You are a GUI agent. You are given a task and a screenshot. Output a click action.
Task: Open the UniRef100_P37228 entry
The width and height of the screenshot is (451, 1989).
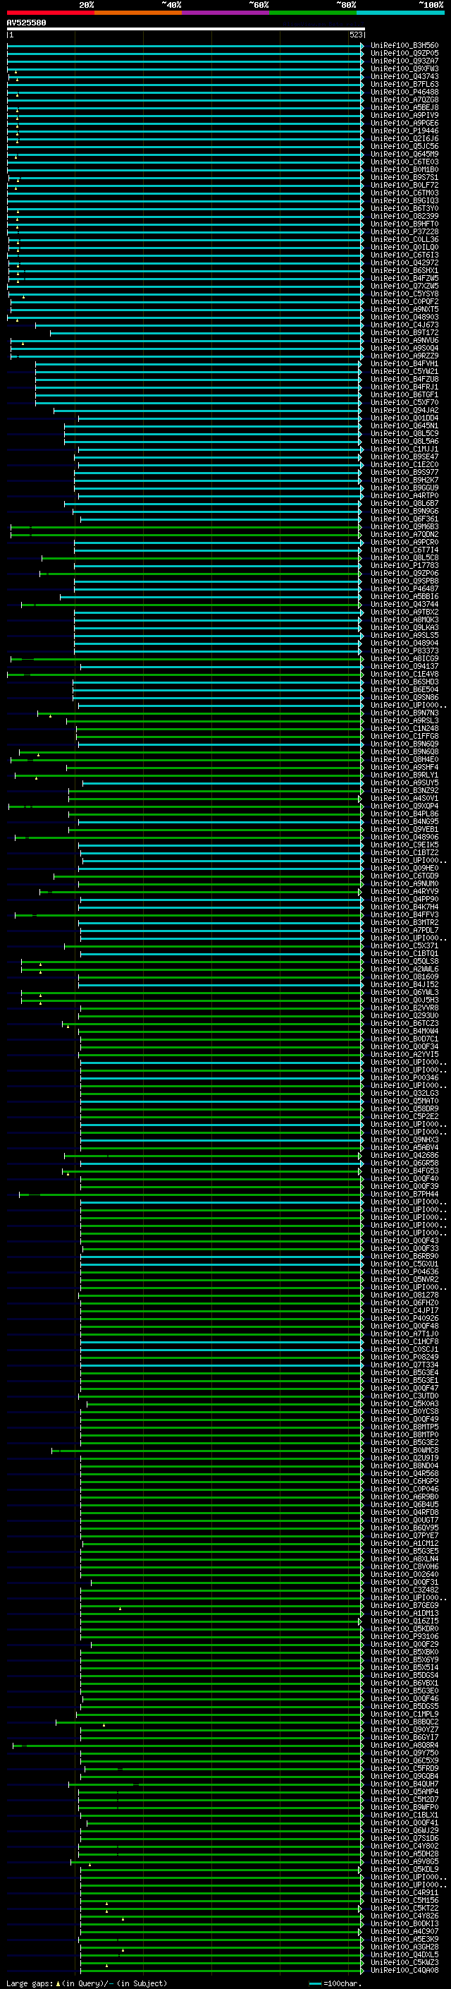tap(404, 231)
